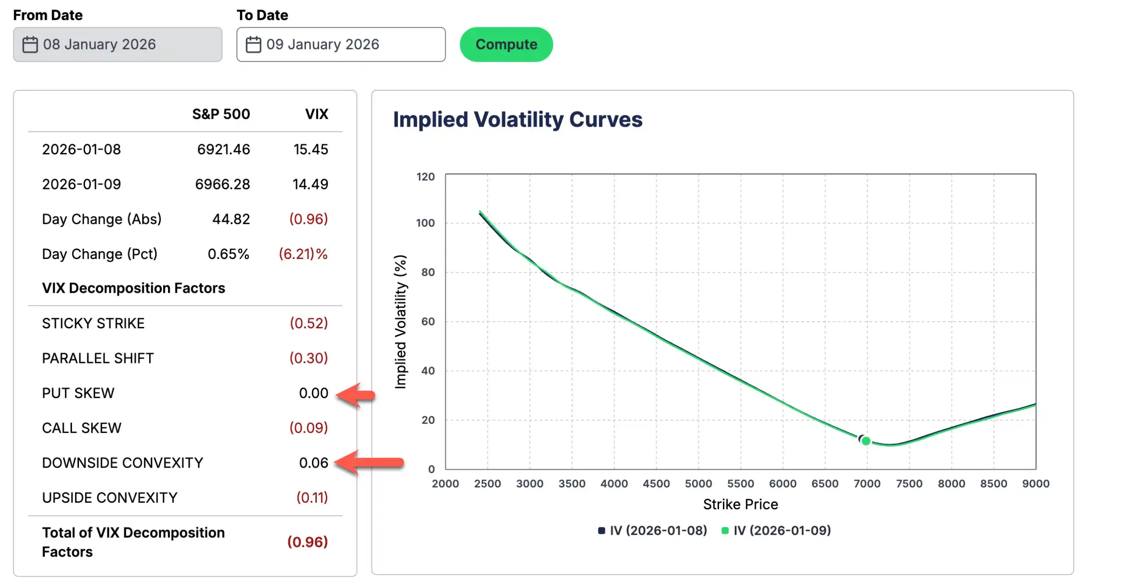Viewport: 1123px width, 579px height.
Task: Click the dark IV (2026-01-08) legend marker
Action: (x=601, y=530)
